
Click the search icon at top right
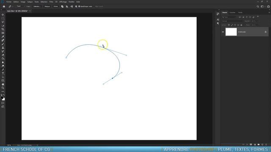pos(258,6)
